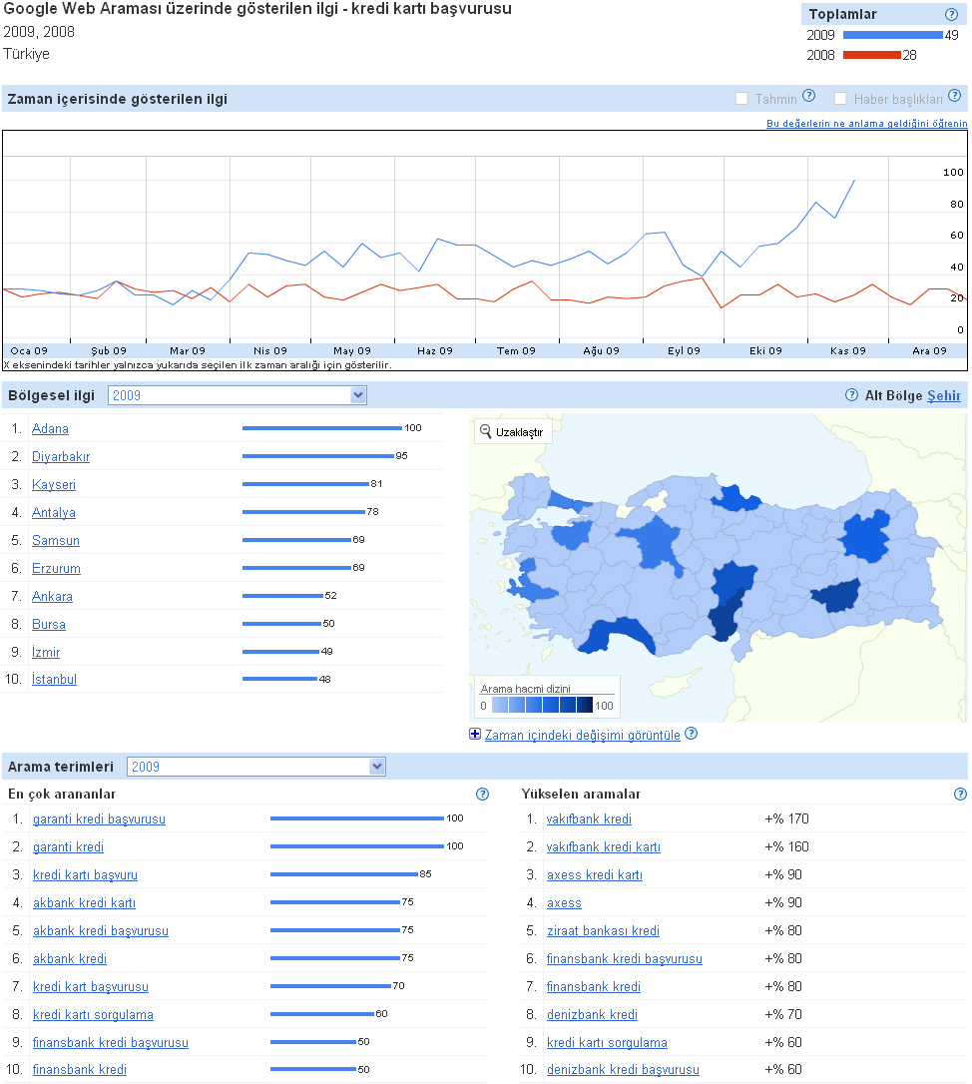Open rising search 'vakıfbank kredi kartı'

(604, 846)
